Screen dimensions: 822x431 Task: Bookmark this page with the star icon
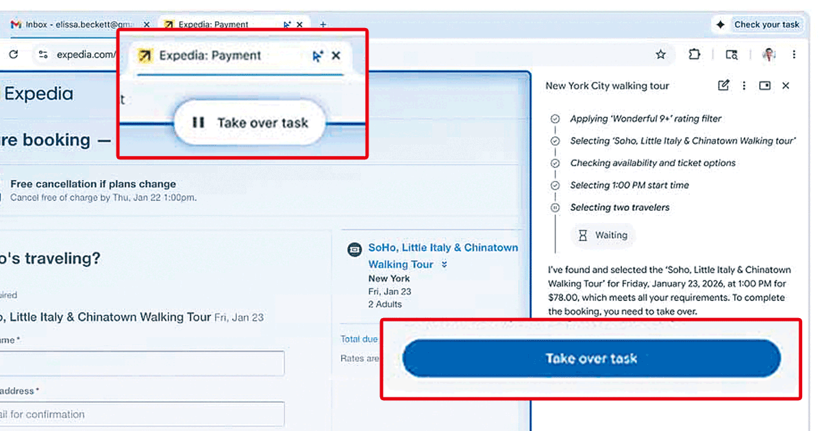tap(660, 55)
